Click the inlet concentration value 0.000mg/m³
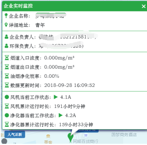Image resolution: width=147 pixels, height=145 pixels. [x=59, y=58]
